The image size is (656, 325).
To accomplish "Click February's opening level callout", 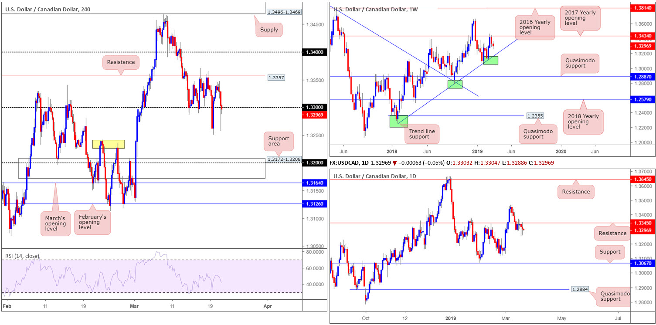I will point(92,222).
